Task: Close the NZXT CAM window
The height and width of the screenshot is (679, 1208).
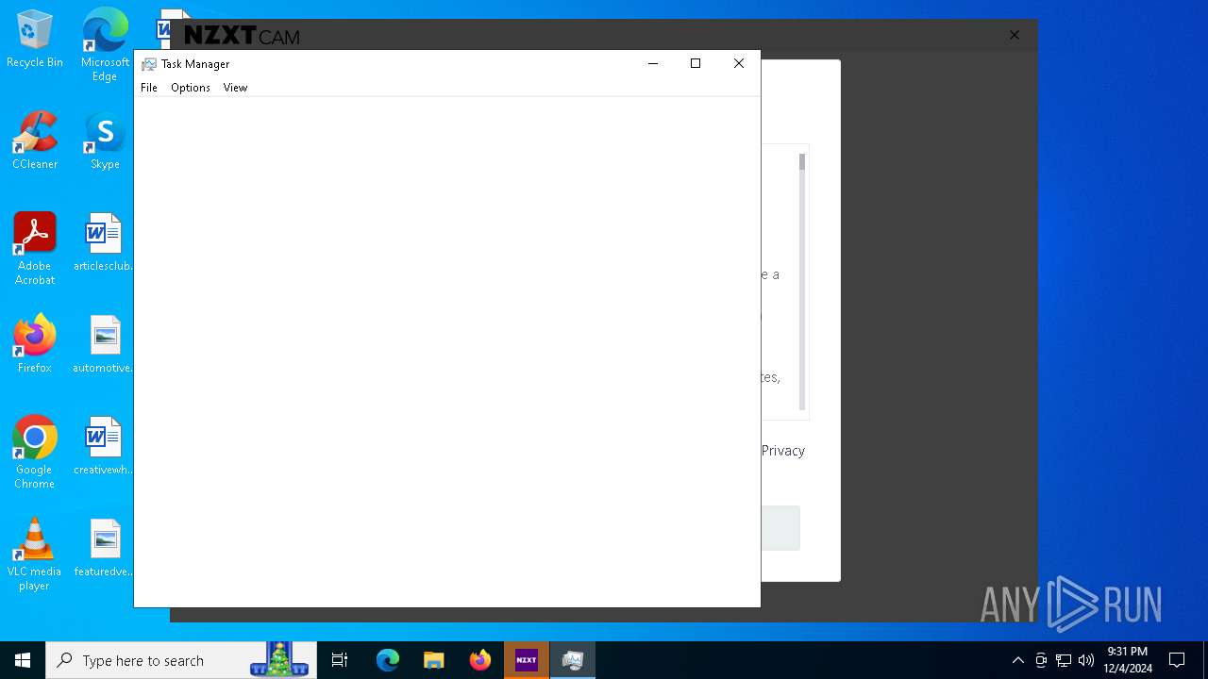Action: [1015, 35]
